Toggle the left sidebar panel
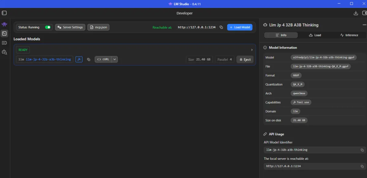The width and height of the screenshot is (367, 178). [x=4, y=13]
